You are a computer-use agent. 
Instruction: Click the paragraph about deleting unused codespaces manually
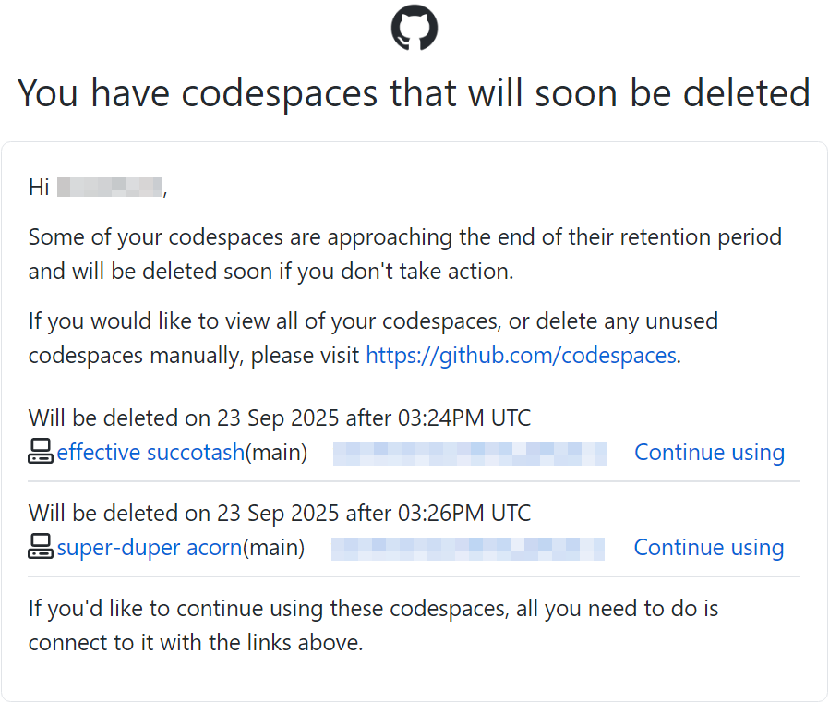[372, 338]
